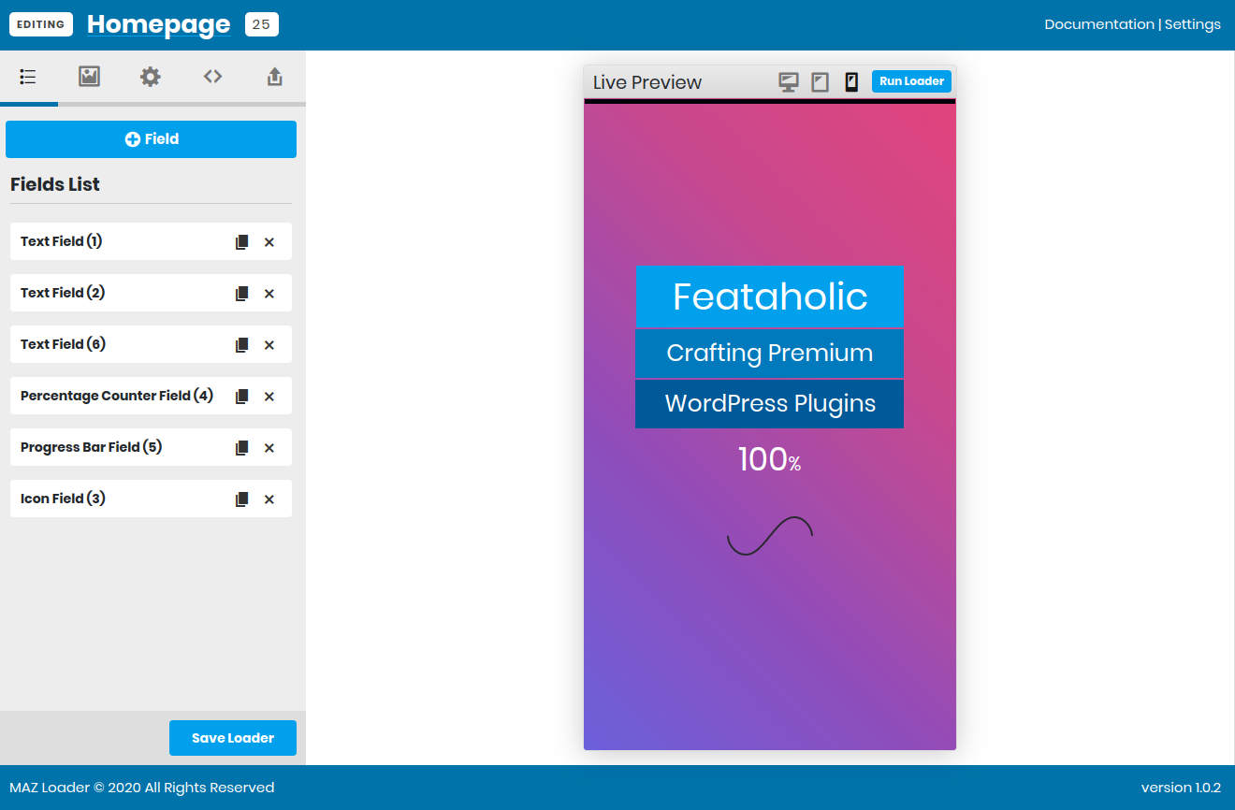This screenshot has height=810, width=1235.
Task: Open the Settings link in header
Action: coord(1192,24)
